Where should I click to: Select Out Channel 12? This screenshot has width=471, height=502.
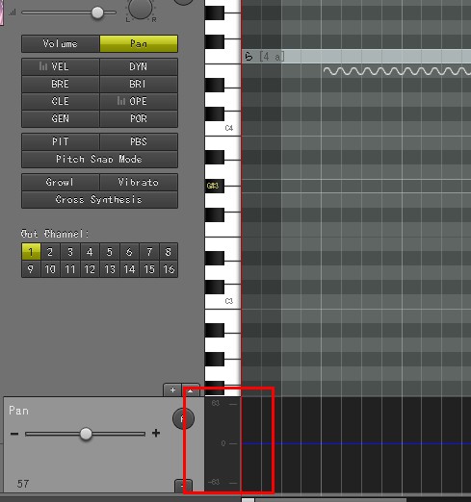point(90,269)
